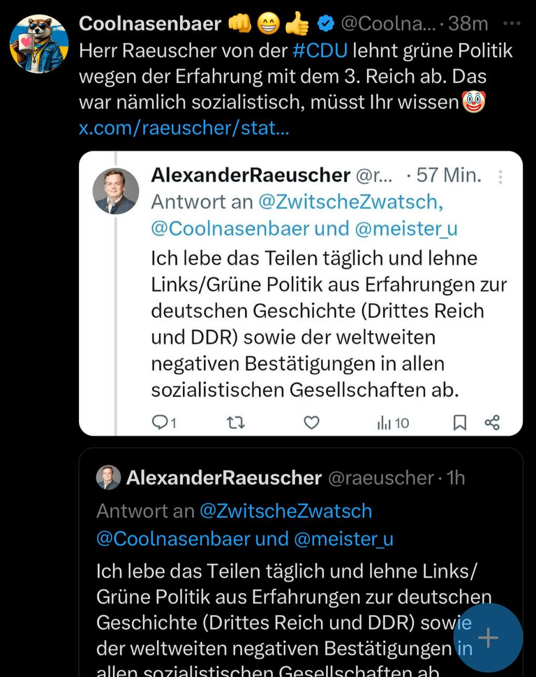536x677 pixels.
Task: Open Coolnasenbaer's bear profile avatar
Action: [x=39, y=44]
